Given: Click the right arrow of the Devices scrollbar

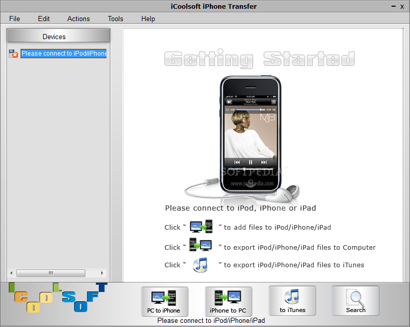Looking at the screenshot, I should 102,273.
